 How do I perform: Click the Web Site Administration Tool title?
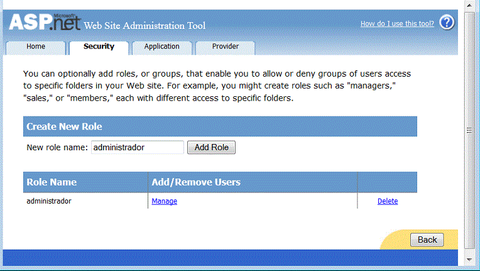145,26
